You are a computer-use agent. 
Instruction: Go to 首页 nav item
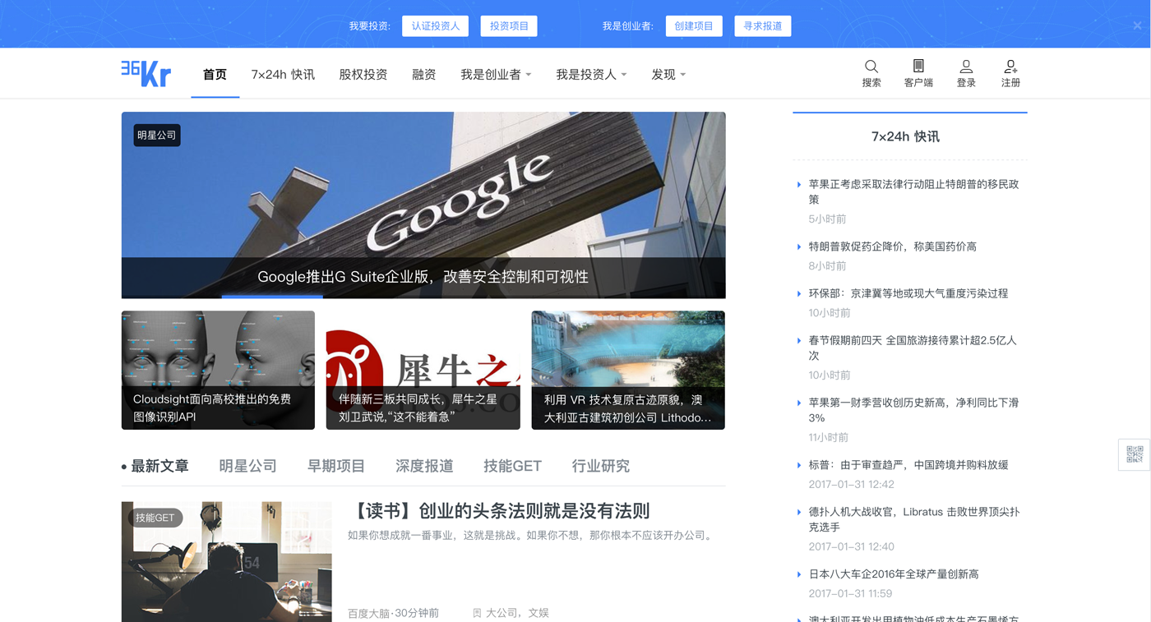[215, 74]
